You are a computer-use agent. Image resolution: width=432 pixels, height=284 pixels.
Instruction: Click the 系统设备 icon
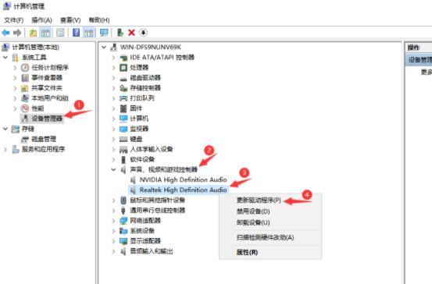123,231
